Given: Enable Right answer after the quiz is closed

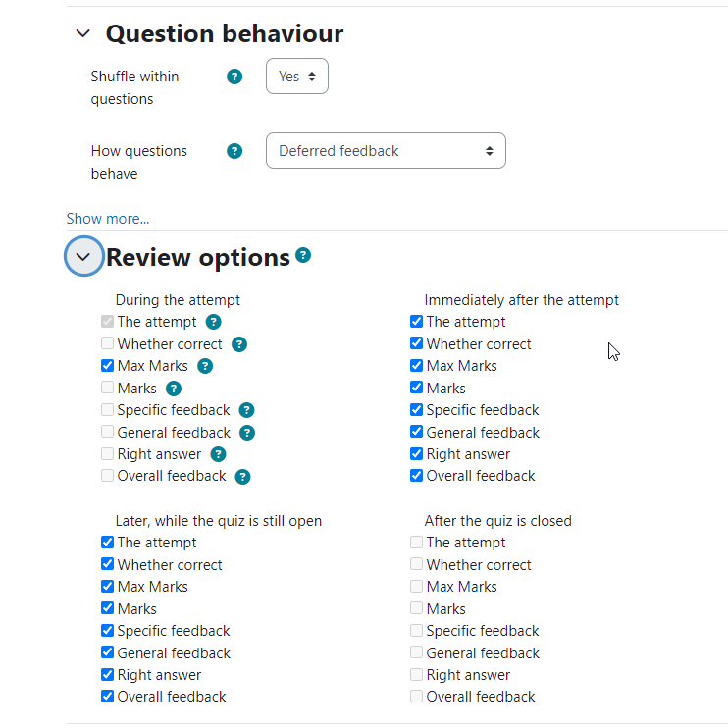Looking at the screenshot, I should [416, 674].
